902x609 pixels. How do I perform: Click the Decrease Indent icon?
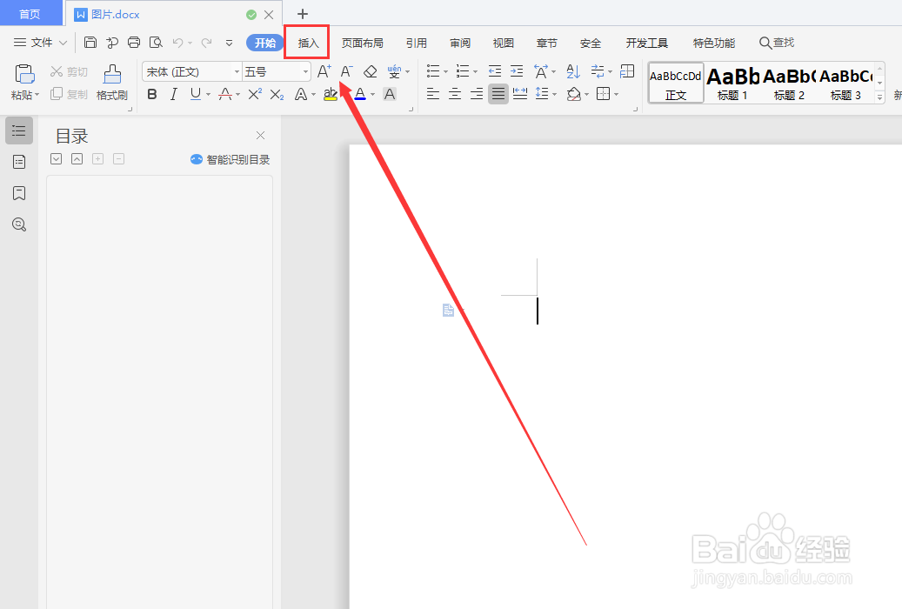(495, 71)
